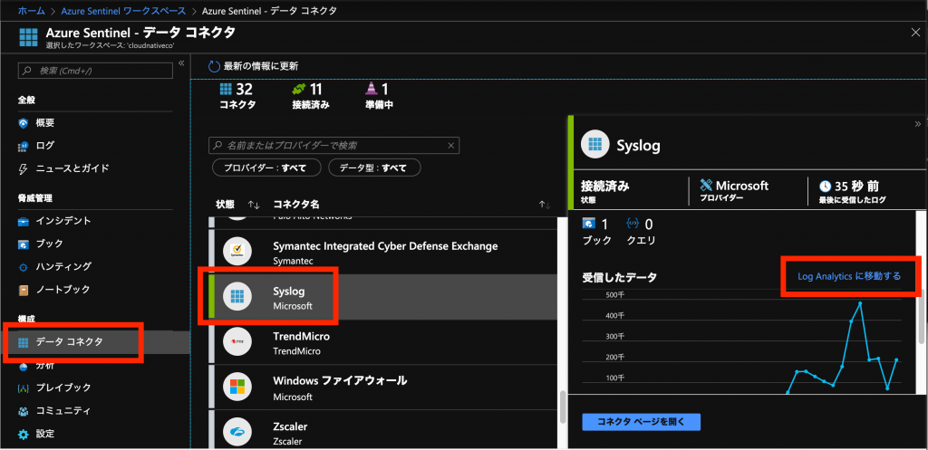Click Log Analytics に移動する link
This screenshot has width=928, height=450.
tap(849, 276)
